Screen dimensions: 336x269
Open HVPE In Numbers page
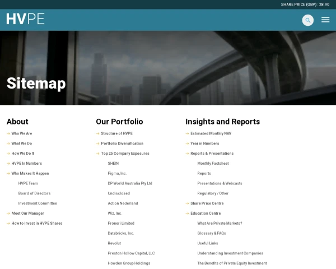pyautogui.click(x=26, y=164)
